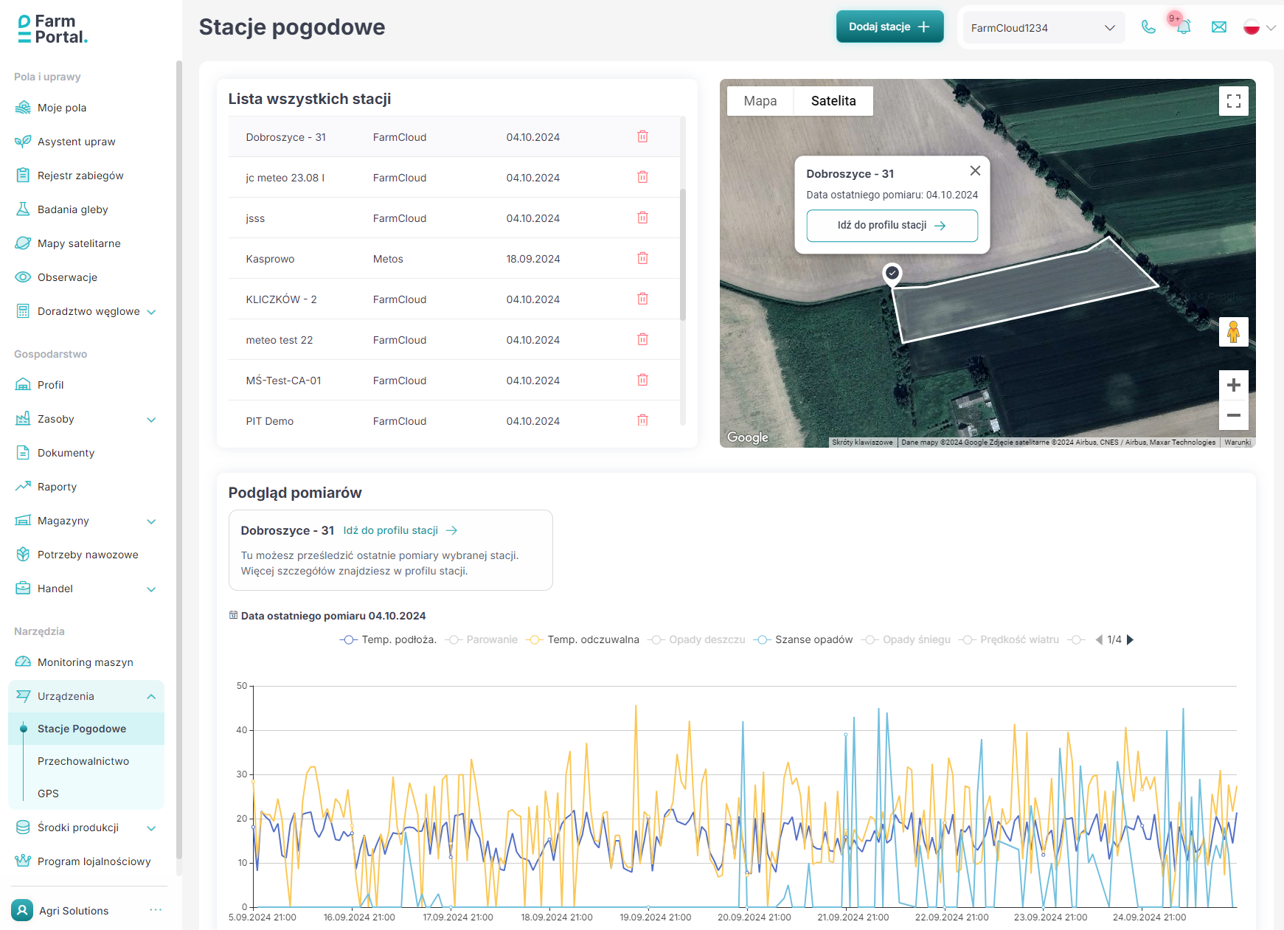1284x930 pixels.
Task: Expand the Handel submenu
Action: point(151,589)
